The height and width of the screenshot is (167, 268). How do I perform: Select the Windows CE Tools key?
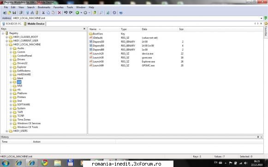coord(28,127)
